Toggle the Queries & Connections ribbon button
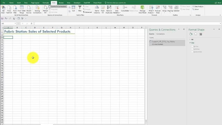The width and height of the screenshot is (222, 125). (58, 7)
